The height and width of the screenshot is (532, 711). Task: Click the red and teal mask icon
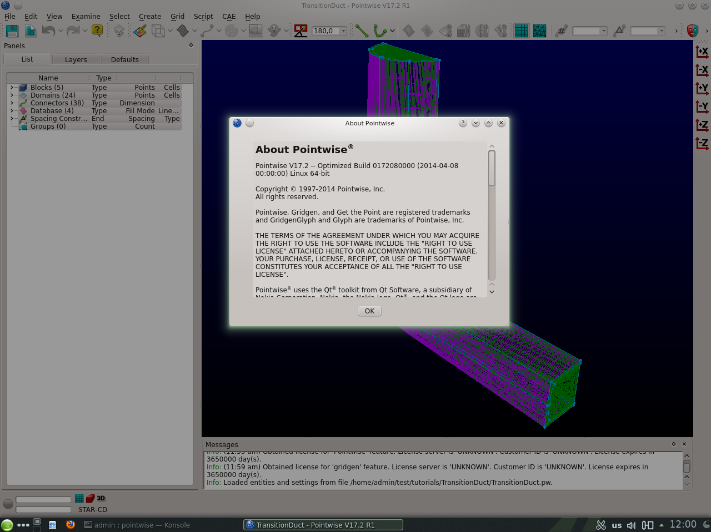pos(692,31)
